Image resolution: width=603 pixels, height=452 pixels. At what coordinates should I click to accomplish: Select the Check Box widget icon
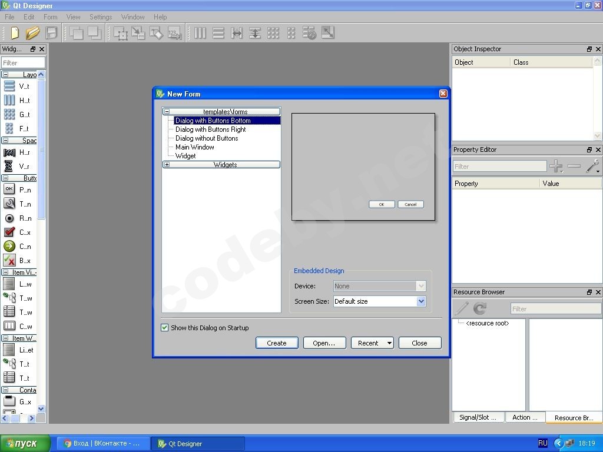[9, 232]
